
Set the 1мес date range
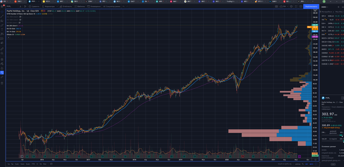click(17, 164)
